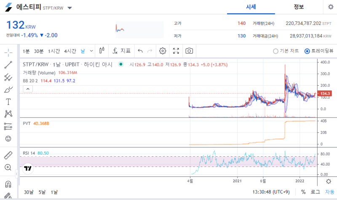The width and height of the screenshot is (337, 200).
Task: Collapse the indicator legend with the caret
Action: coord(28,89)
